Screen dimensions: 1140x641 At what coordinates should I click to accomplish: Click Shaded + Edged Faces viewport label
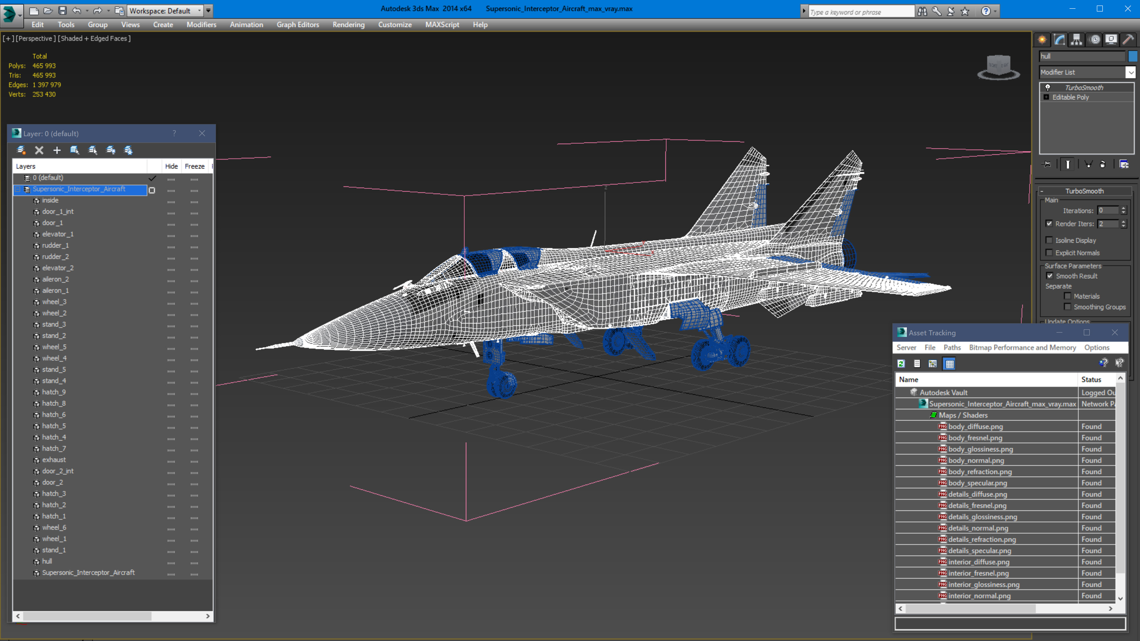click(x=94, y=38)
